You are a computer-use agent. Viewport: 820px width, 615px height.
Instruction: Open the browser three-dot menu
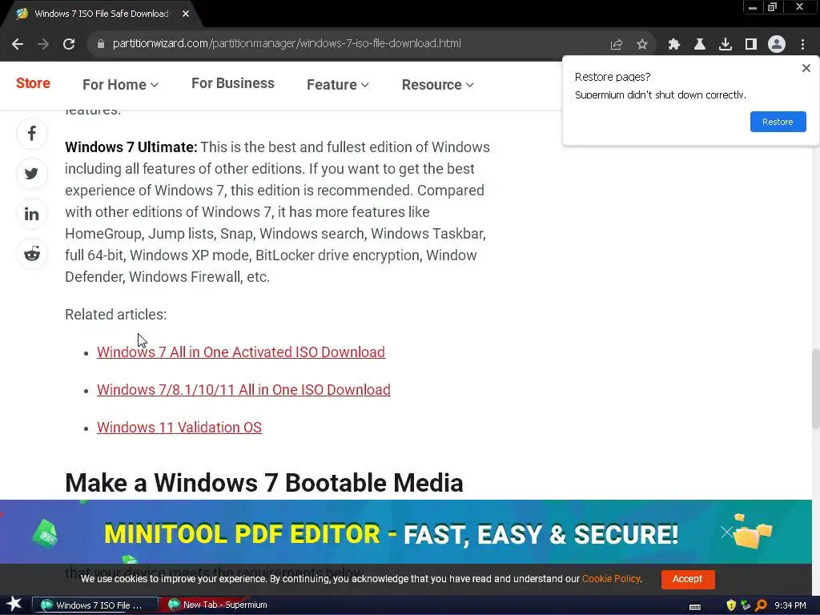802,44
